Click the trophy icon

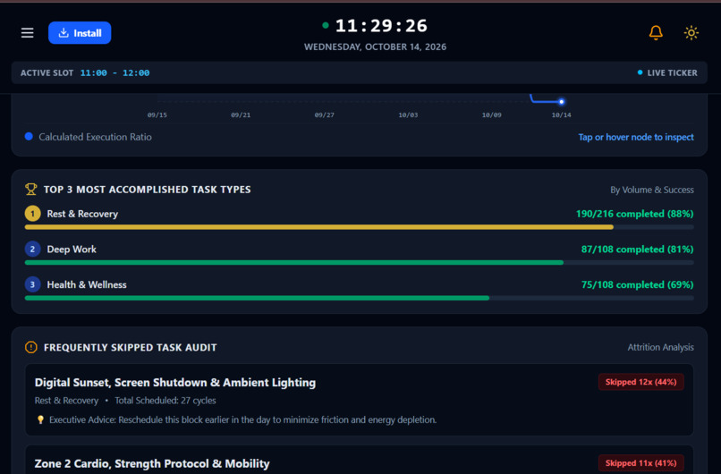30,190
